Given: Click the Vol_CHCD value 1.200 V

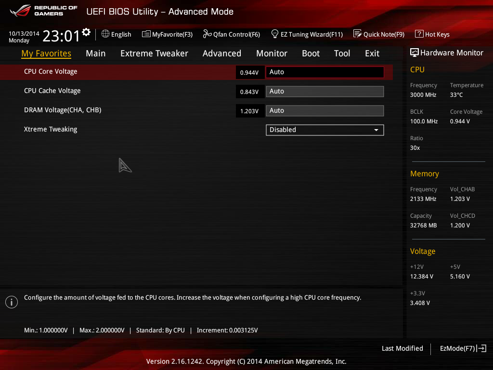Looking at the screenshot, I should [x=460, y=225].
